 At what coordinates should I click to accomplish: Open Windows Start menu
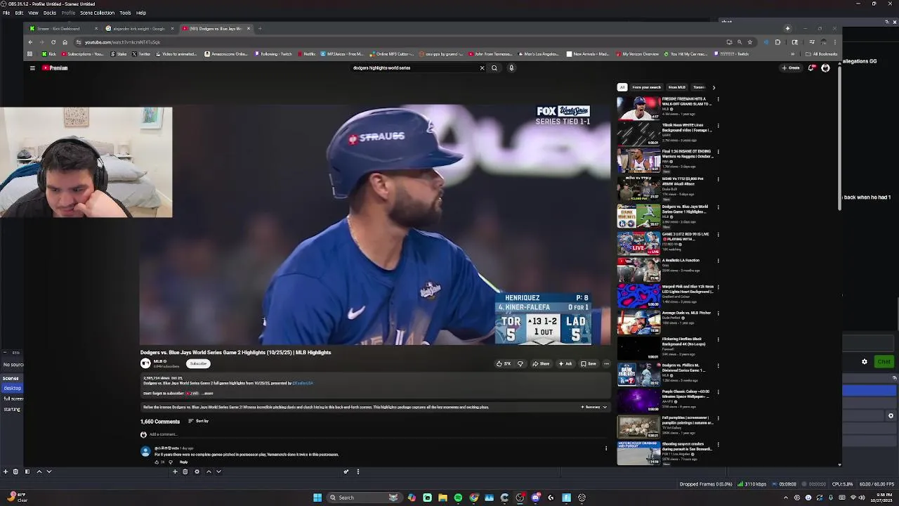tap(317, 498)
